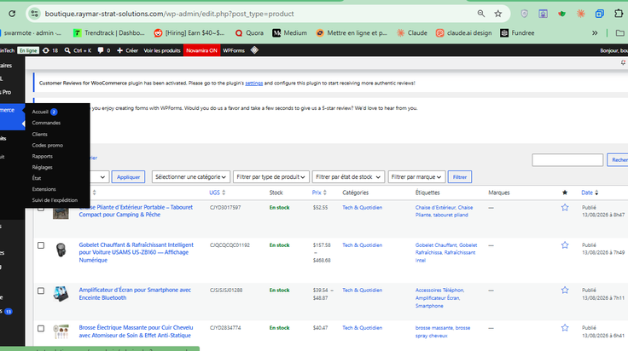
Task: Click the Appliquer button
Action: (x=128, y=177)
